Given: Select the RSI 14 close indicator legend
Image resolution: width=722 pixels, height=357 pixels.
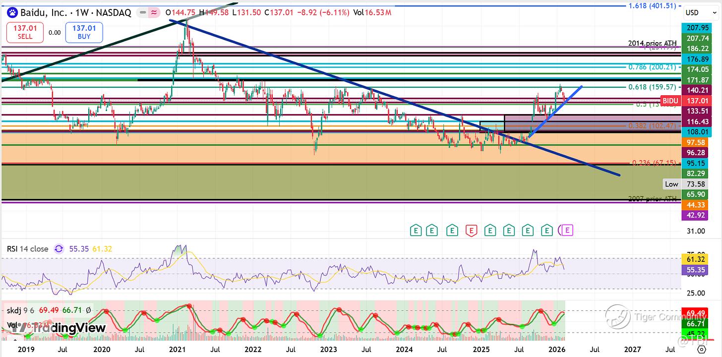Looking at the screenshot, I should pyautogui.click(x=28, y=249).
